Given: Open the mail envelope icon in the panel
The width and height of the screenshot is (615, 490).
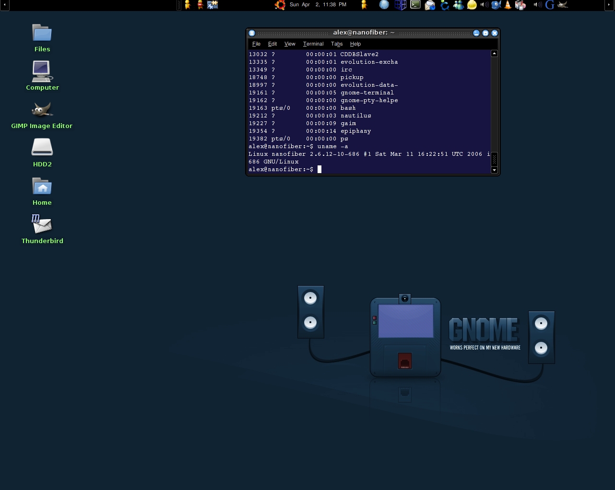Looking at the screenshot, I should tap(430, 5).
